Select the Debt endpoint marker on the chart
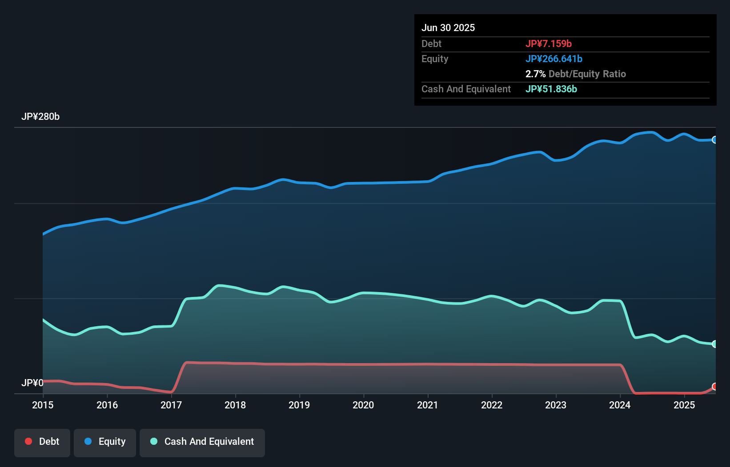 tap(715, 387)
